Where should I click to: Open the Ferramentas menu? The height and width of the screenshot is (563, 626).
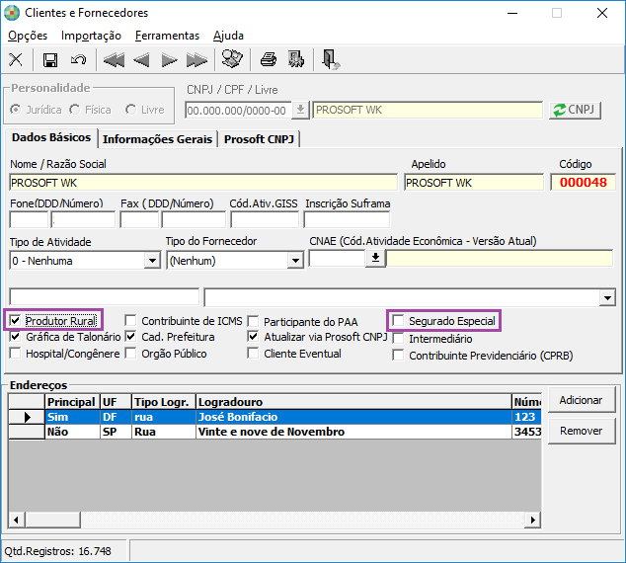(167, 36)
